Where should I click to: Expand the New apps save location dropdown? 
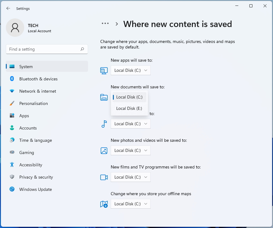[x=131, y=70]
